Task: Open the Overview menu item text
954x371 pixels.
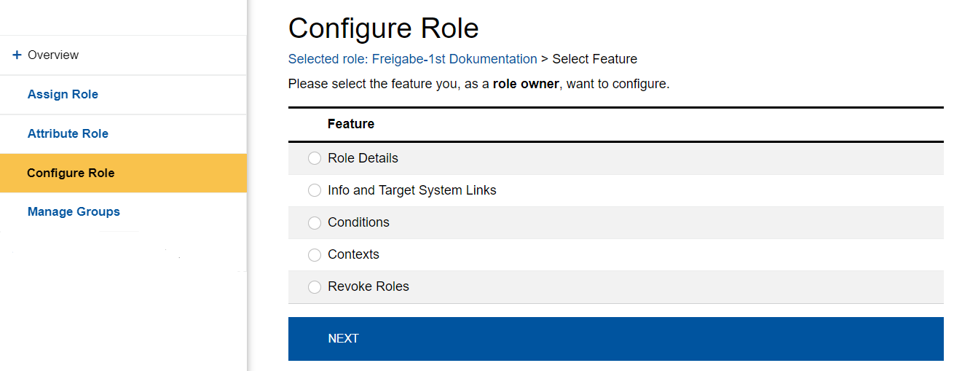Action: (53, 55)
